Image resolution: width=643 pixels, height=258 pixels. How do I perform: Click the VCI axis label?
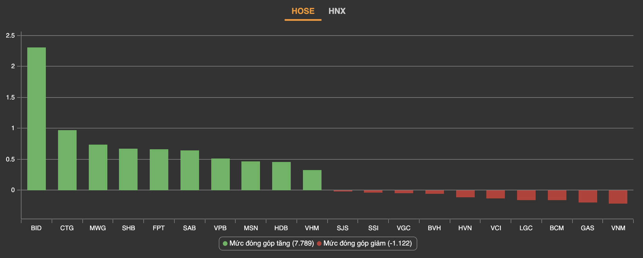click(496, 228)
